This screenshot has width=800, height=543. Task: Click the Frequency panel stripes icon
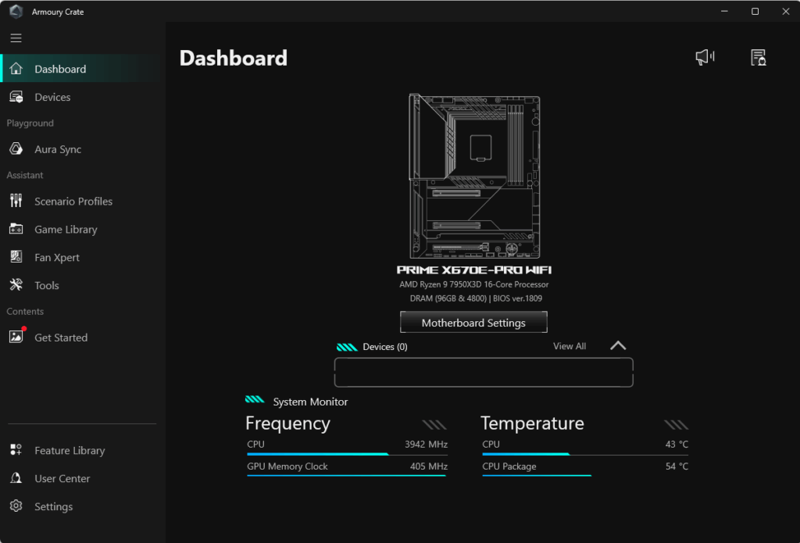(434, 424)
